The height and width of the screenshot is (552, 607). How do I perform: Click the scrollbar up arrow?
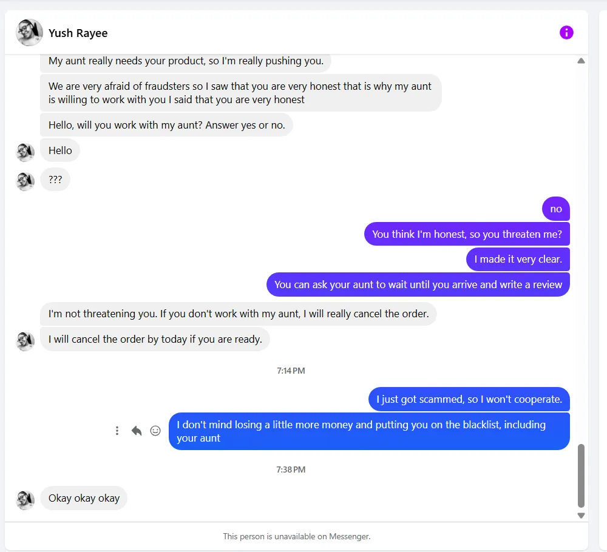point(581,61)
